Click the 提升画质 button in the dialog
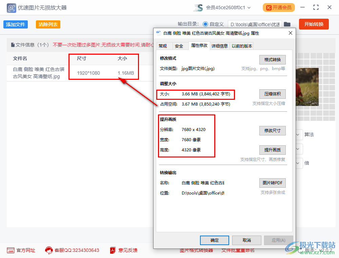Screen dimensions: 339x258 (272, 150)
